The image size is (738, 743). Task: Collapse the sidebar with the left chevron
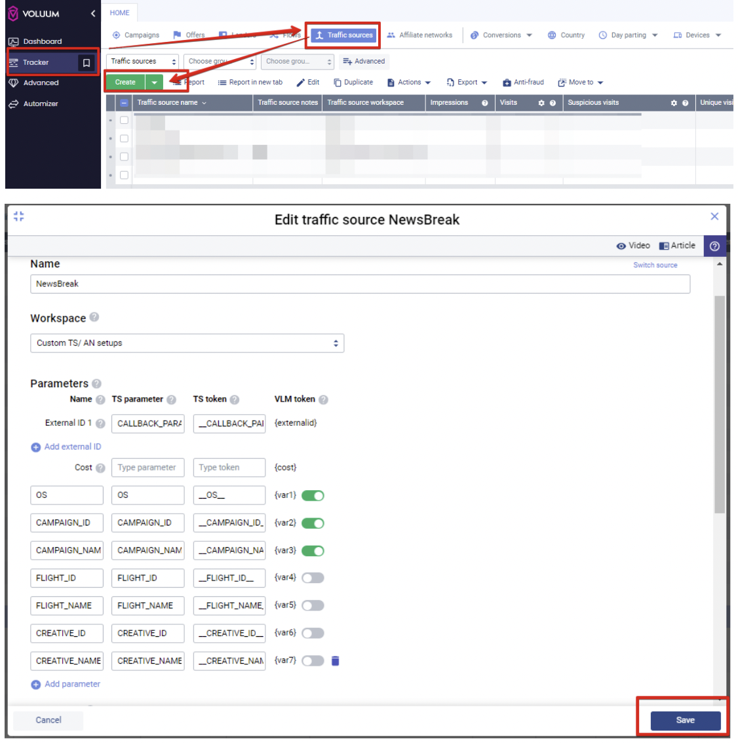pos(93,13)
